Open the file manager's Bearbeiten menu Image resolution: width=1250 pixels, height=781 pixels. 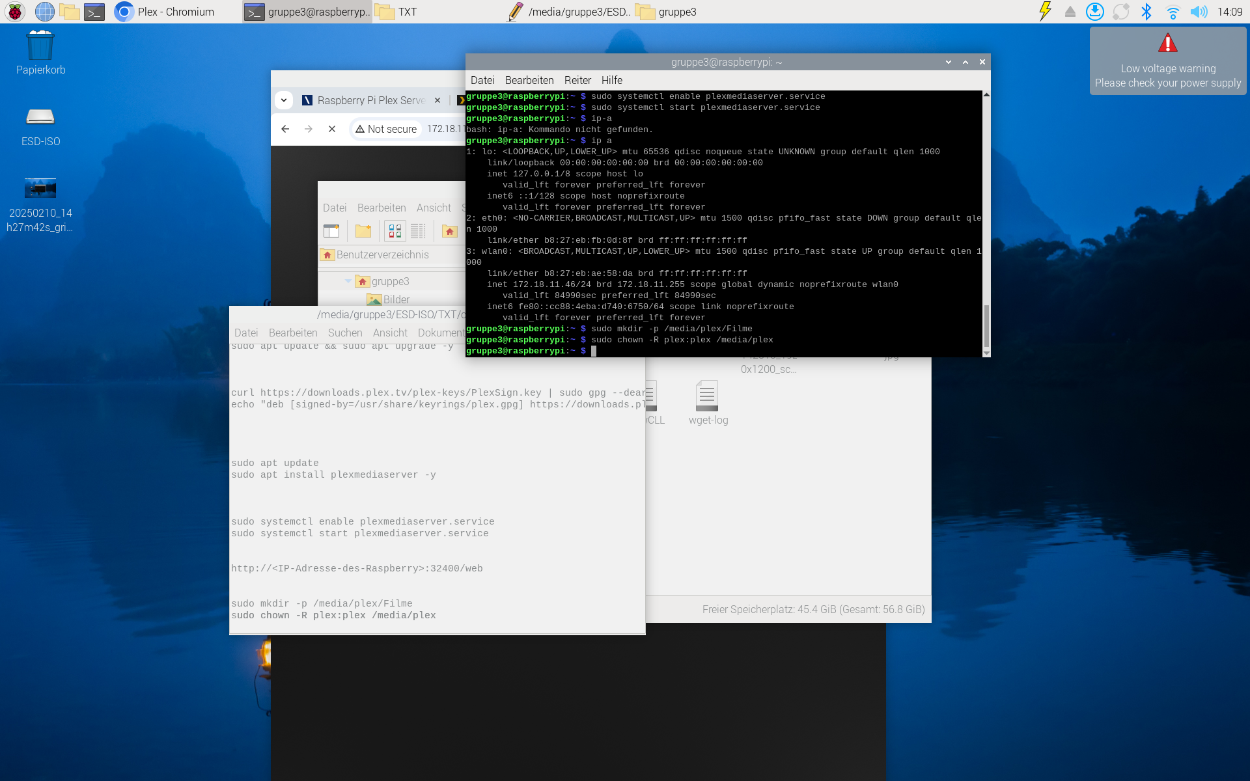(x=382, y=208)
